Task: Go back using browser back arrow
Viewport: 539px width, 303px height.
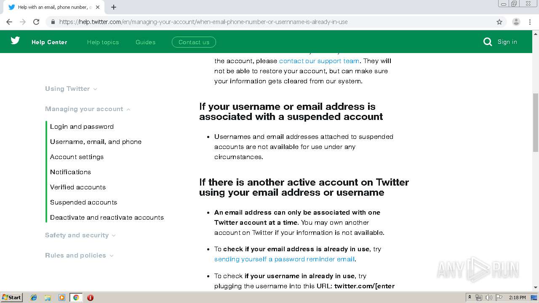Action: (9, 22)
